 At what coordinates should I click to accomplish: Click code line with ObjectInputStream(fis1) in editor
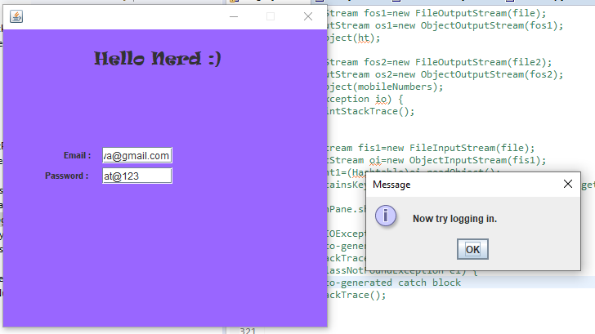pos(436,160)
